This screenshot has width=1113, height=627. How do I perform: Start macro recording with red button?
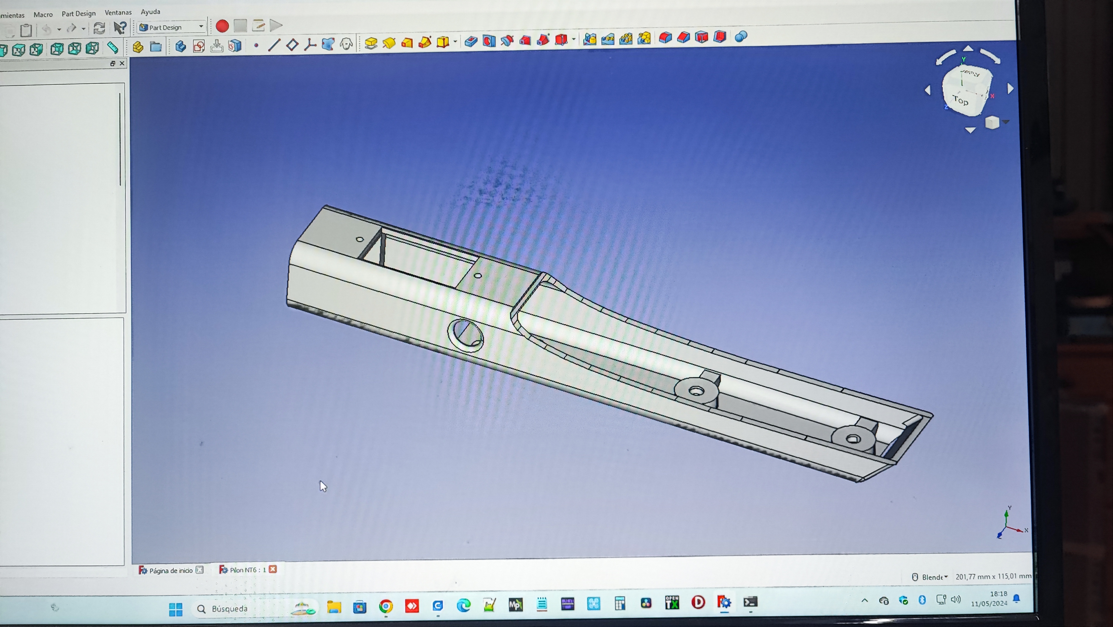[x=222, y=26]
